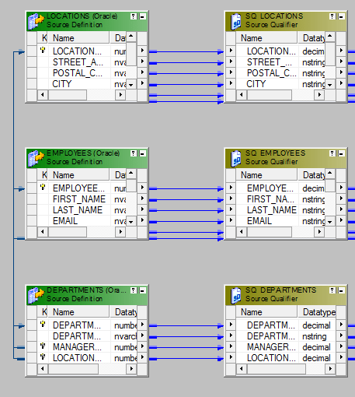Viewport: 355px width, 397px height.
Task: Iconize the SQ_EMPLOYEES transformation box
Action: point(342,153)
